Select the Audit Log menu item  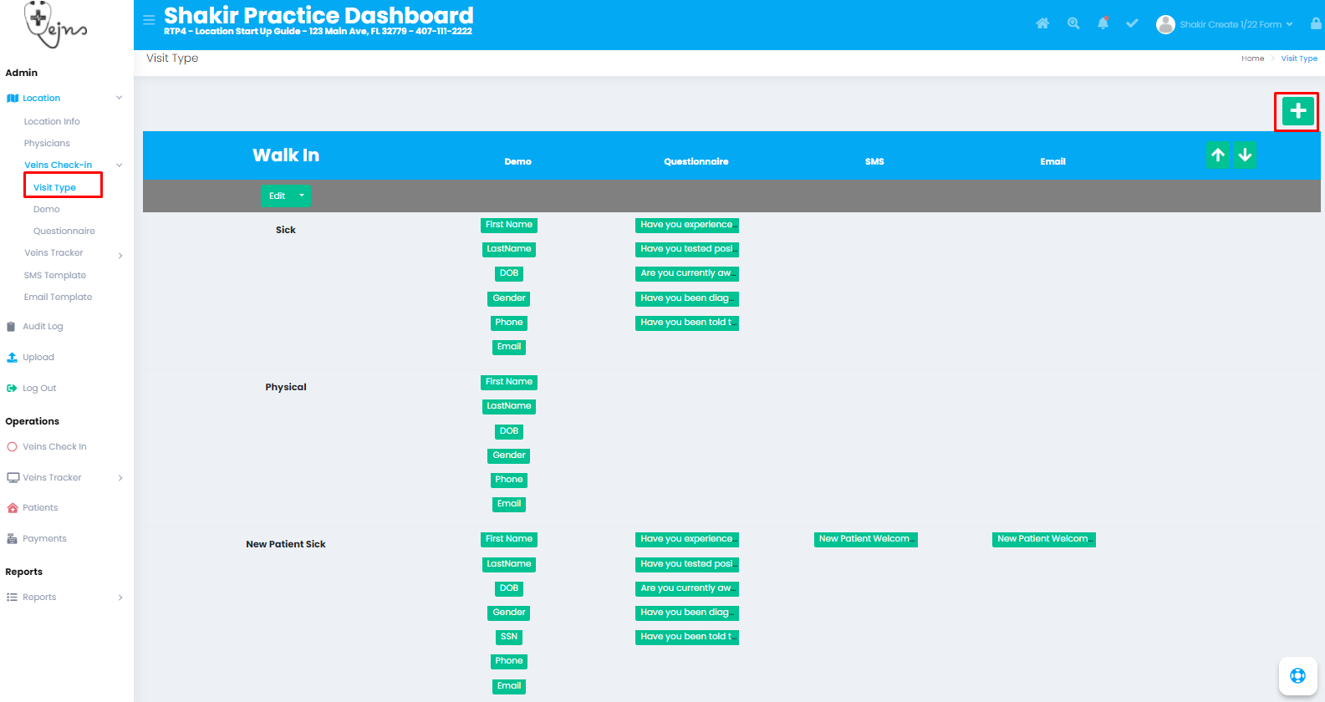point(43,326)
